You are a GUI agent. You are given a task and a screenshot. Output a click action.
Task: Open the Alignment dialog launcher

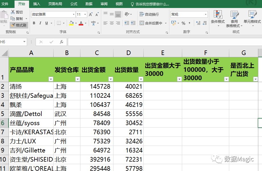(x=167, y=33)
